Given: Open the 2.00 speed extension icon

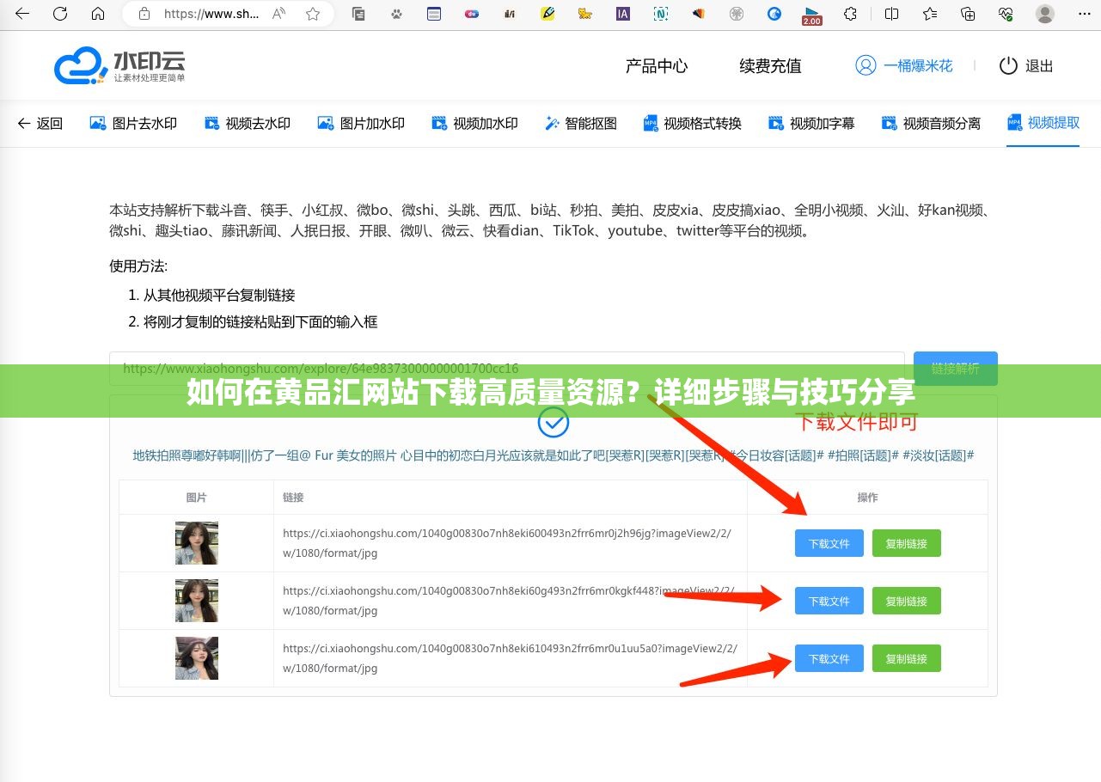Looking at the screenshot, I should pos(811,15).
